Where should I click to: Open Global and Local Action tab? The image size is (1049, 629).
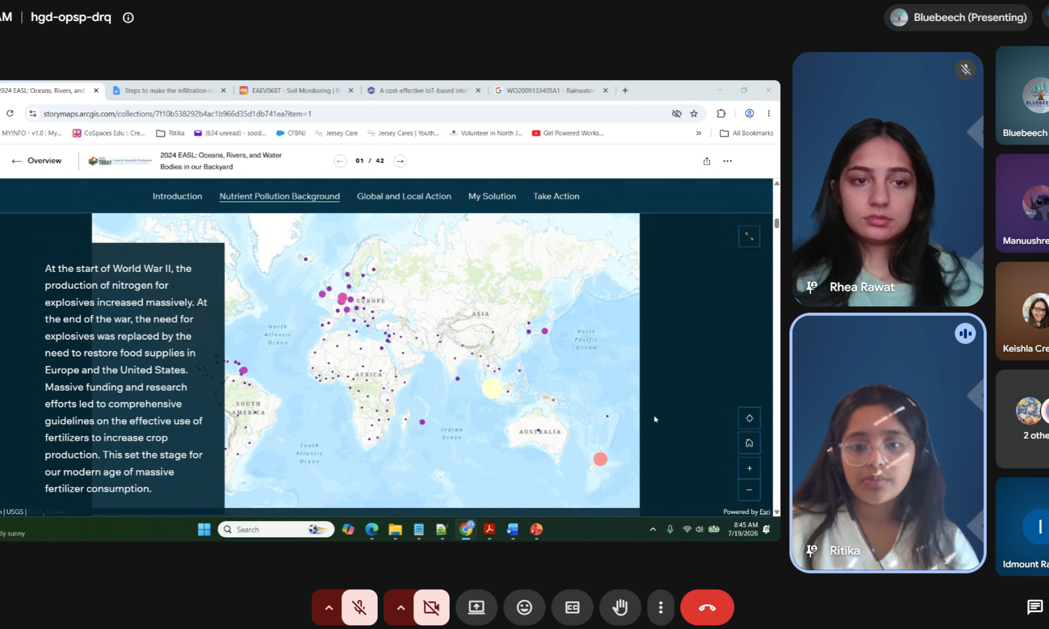tap(404, 196)
